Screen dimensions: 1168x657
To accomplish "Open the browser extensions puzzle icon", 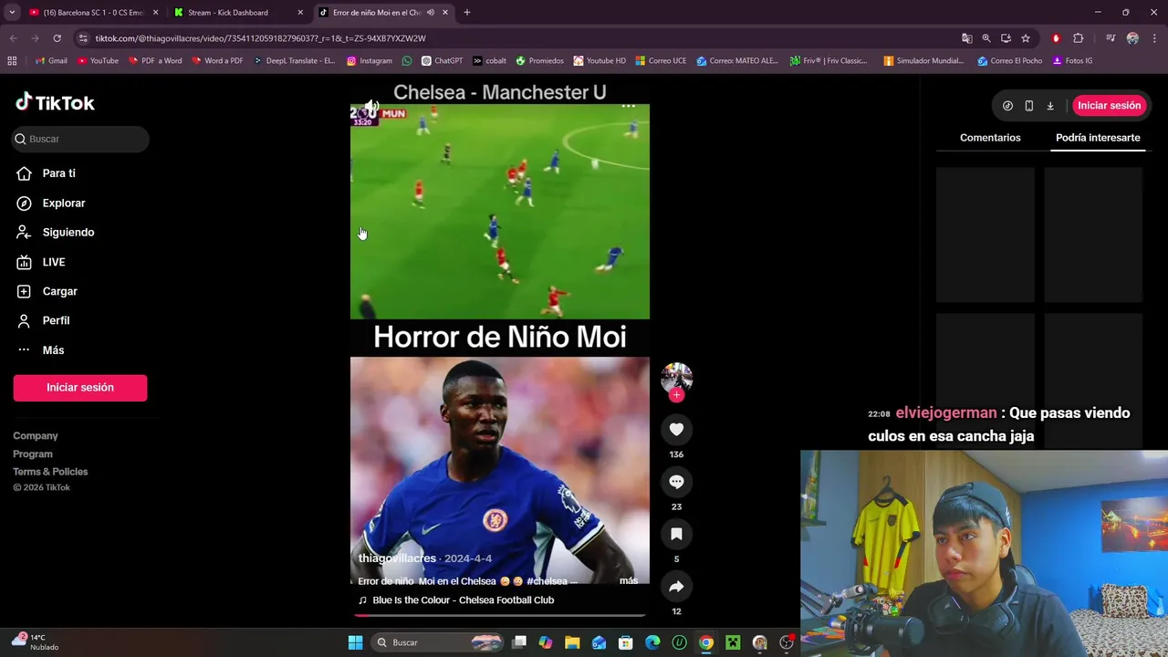I will (1079, 38).
